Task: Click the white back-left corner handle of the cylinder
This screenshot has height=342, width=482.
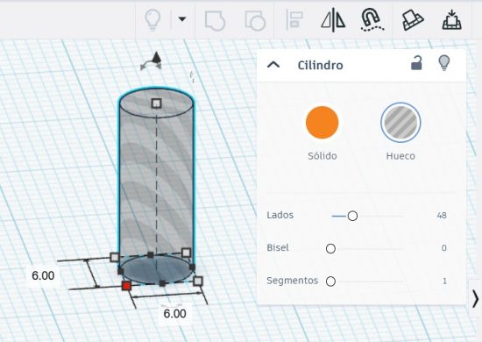Action: [x=115, y=257]
